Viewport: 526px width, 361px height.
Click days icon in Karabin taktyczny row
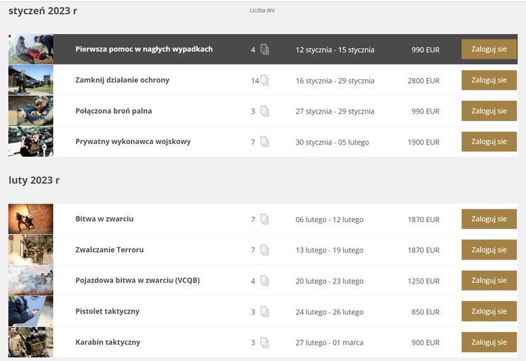(265, 343)
